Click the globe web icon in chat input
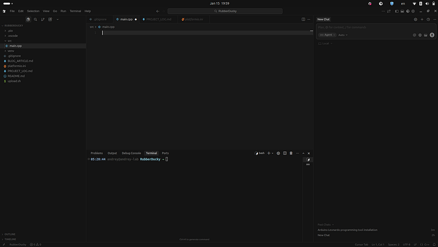438x247 pixels. (420, 35)
